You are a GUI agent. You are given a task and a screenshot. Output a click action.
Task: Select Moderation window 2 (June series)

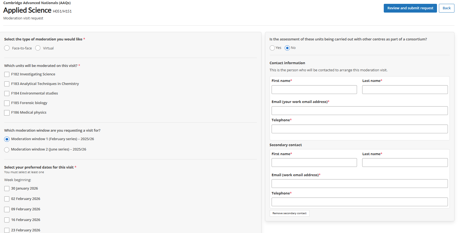click(7, 150)
